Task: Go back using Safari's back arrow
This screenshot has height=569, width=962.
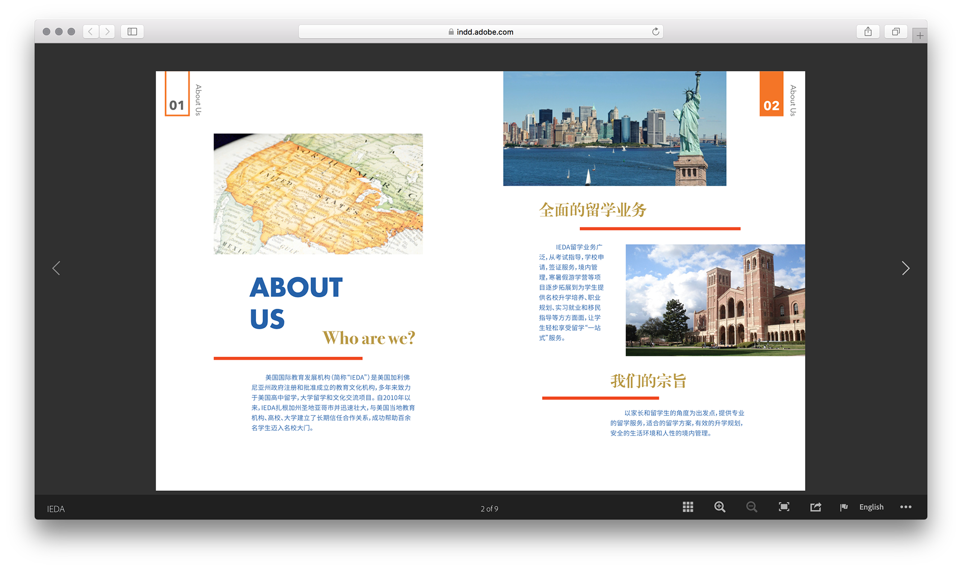Action: 90,32
